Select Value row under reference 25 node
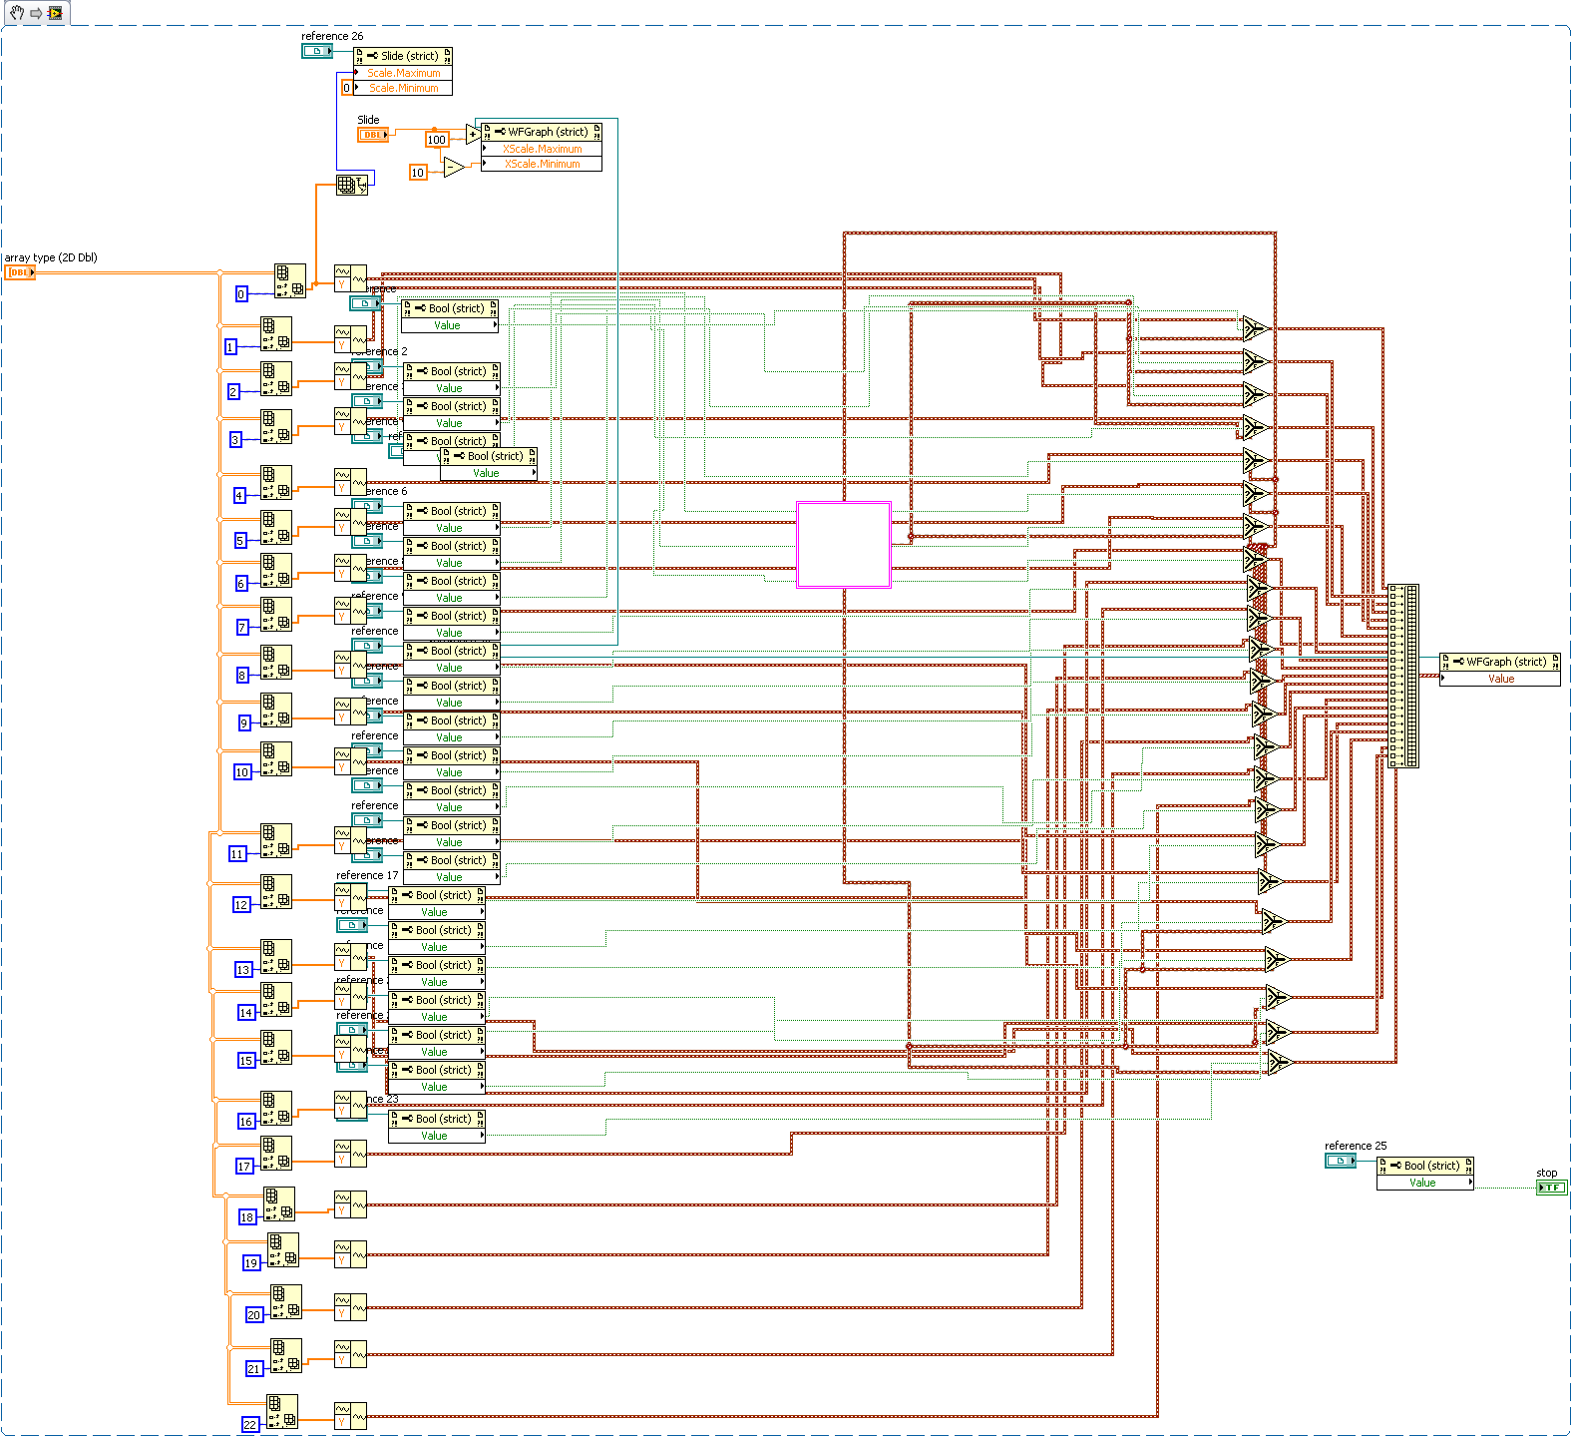This screenshot has width=1572, height=1437. pyautogui.click(x=1425, y=1183)
